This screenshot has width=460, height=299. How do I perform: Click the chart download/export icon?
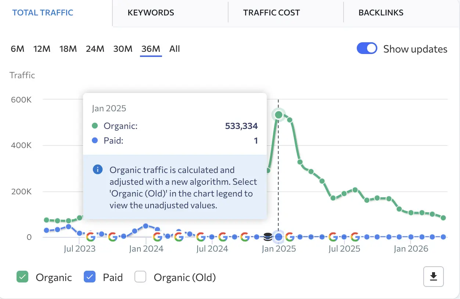(434, 277)
